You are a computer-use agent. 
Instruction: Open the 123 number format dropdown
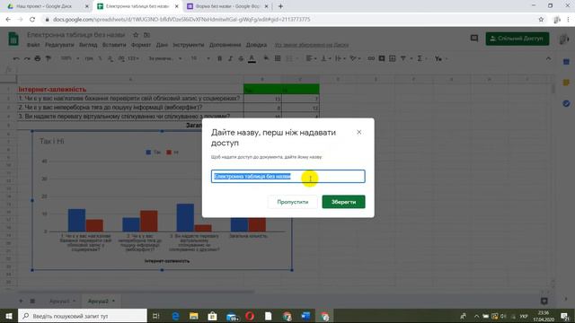coord(134,58)
